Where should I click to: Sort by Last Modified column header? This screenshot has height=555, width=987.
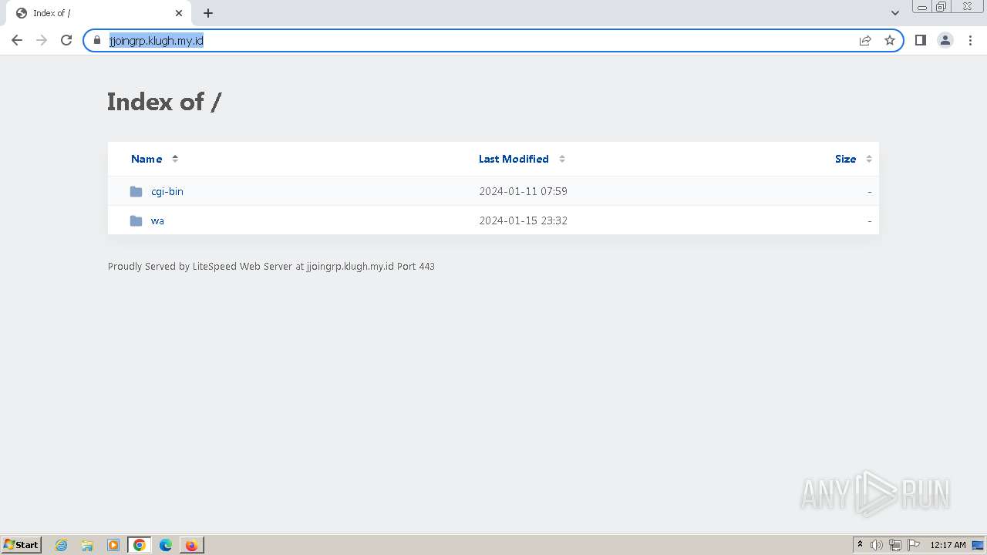(x=514, y=159)
